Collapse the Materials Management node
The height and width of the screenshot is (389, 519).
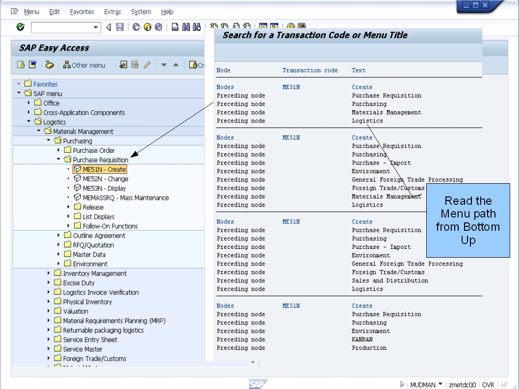(x=39, y=131)
